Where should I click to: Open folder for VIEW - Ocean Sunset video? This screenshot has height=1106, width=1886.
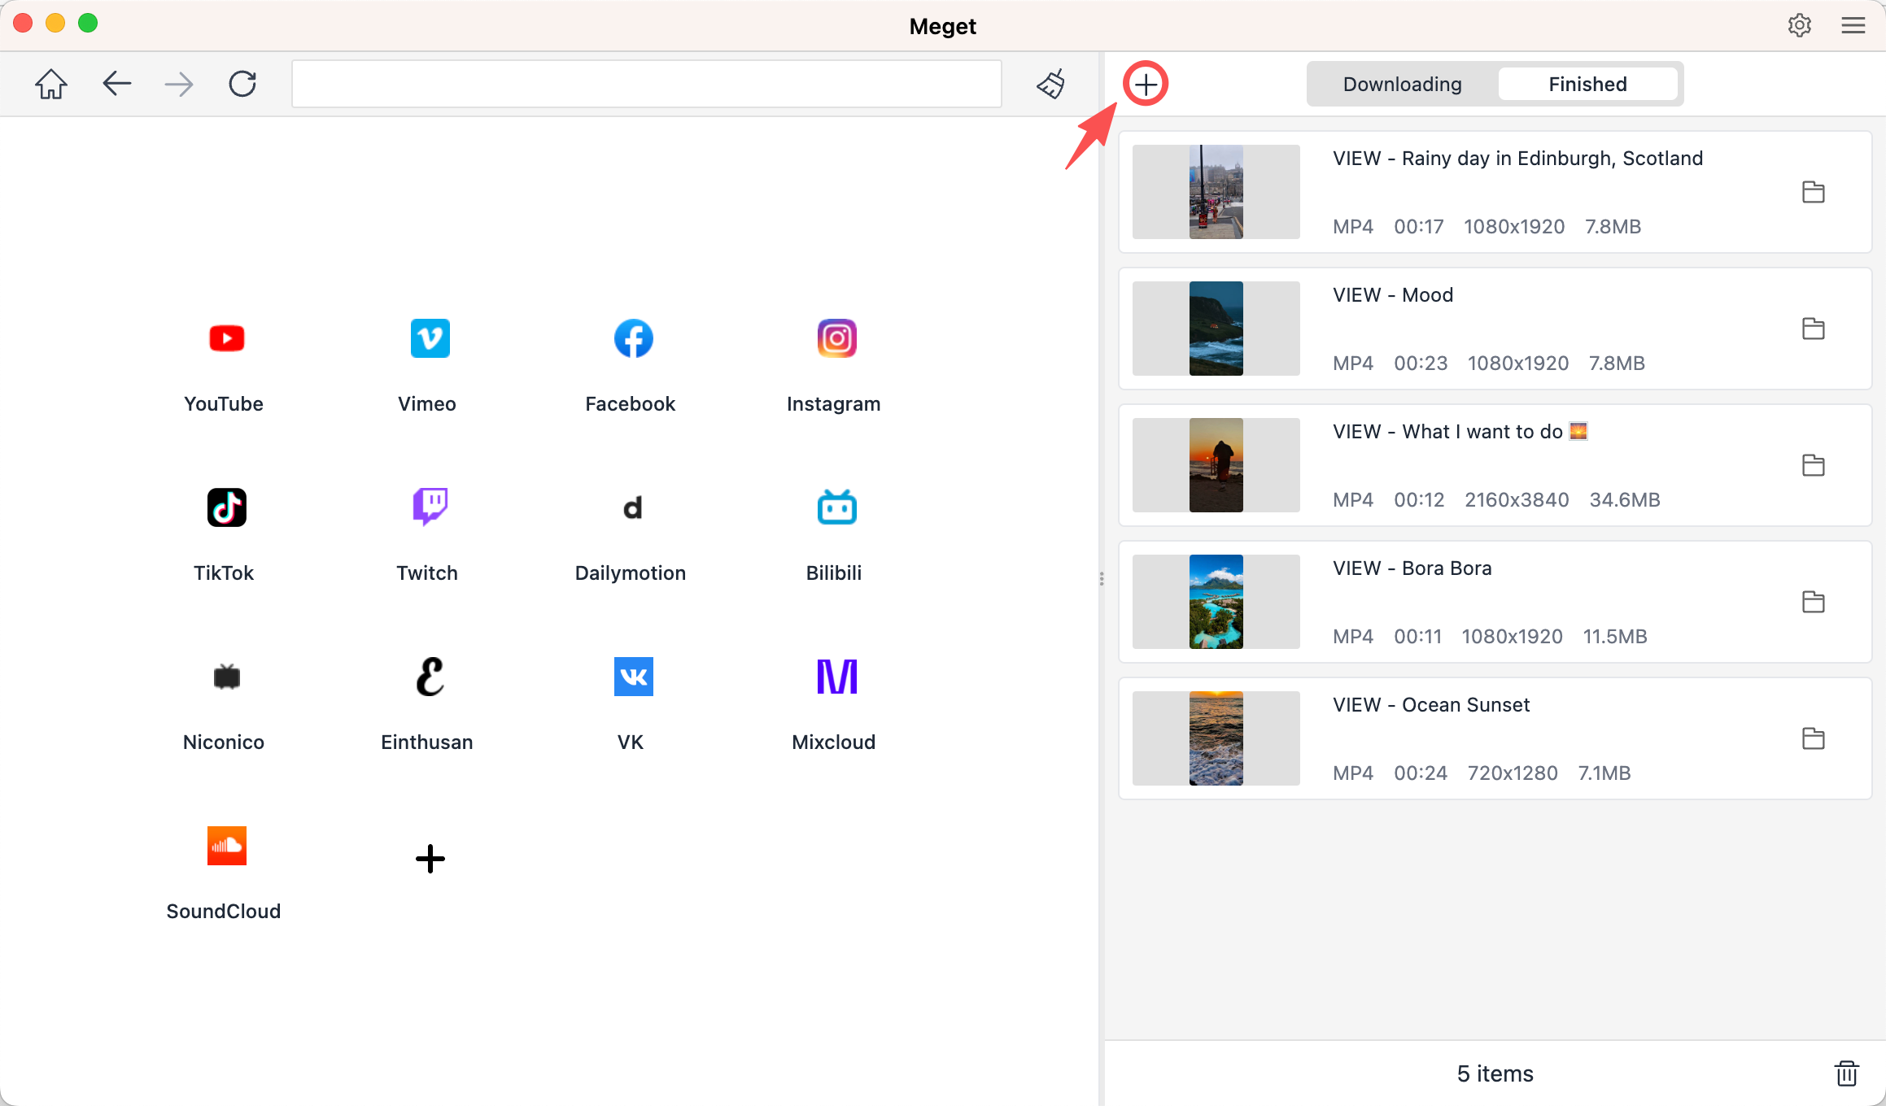tap(1814, 739)
